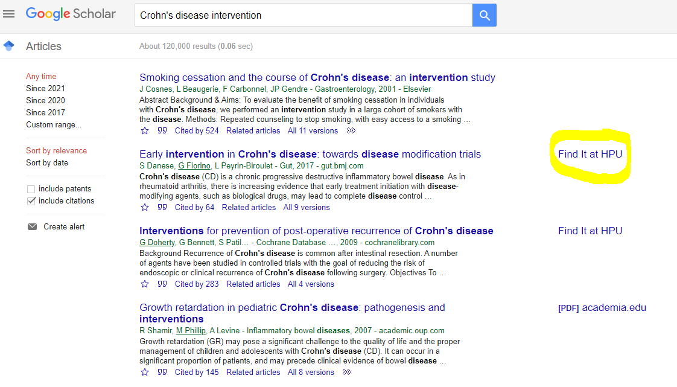Click the About 120,000 results text

[196, 46]
